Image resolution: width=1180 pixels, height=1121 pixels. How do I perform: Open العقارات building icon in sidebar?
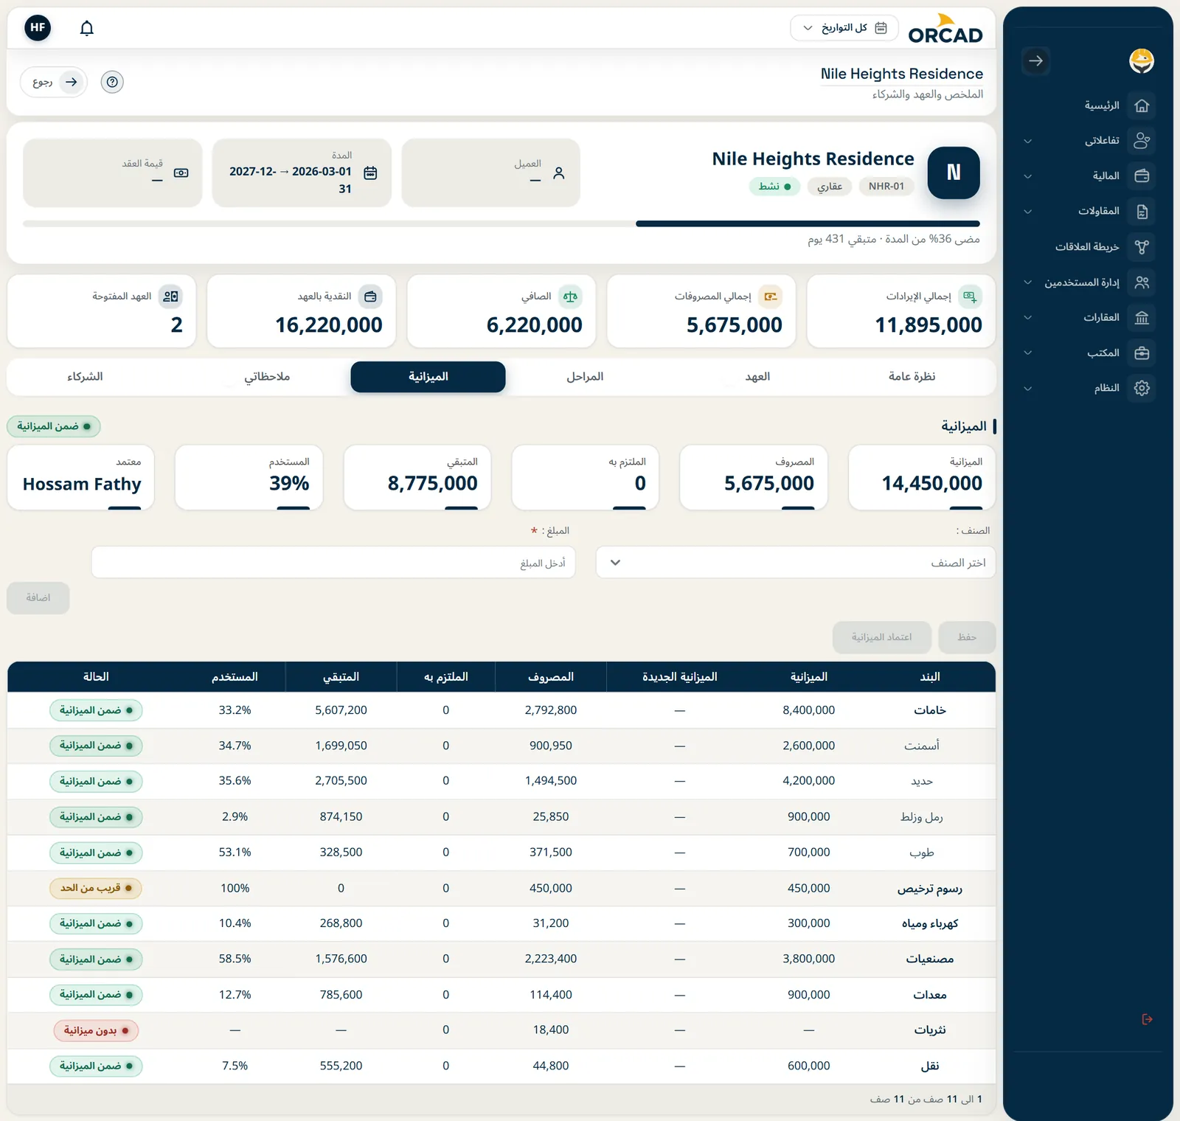click(1142, 318)
